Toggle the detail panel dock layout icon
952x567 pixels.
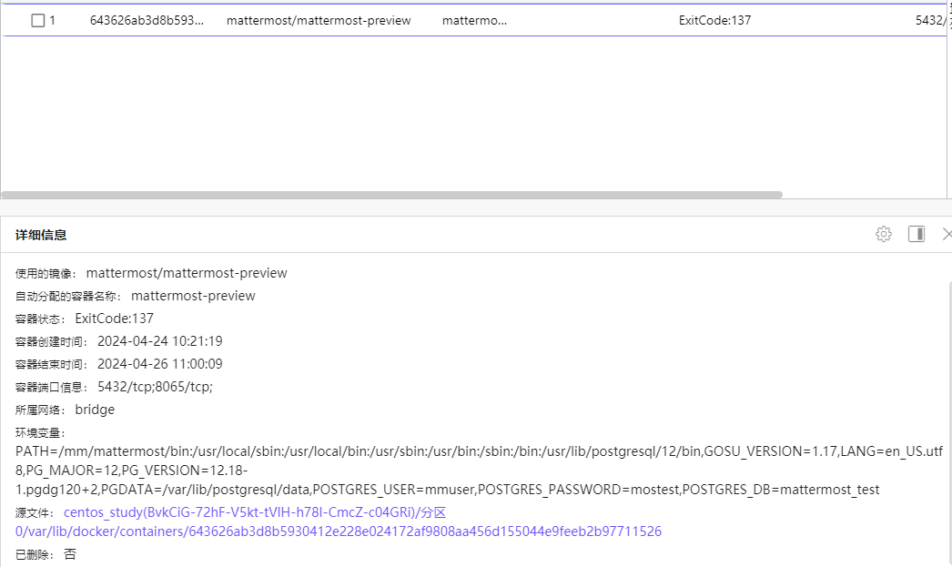[917, 234]
